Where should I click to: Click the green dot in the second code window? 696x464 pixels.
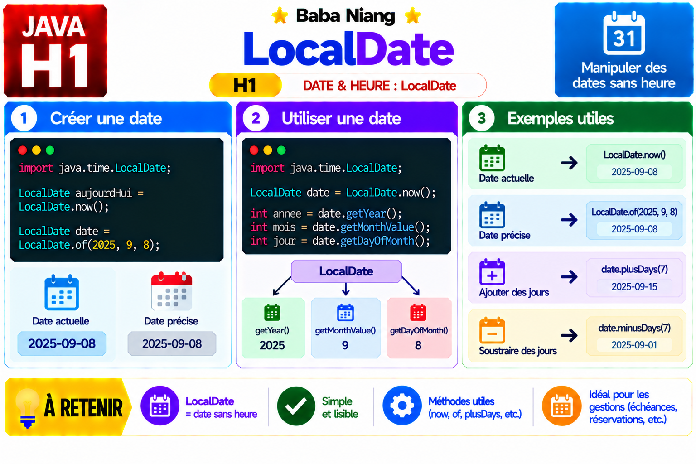pos(281,150)
